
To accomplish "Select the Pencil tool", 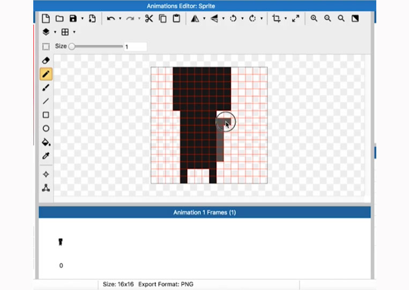I will coord(46,74).
